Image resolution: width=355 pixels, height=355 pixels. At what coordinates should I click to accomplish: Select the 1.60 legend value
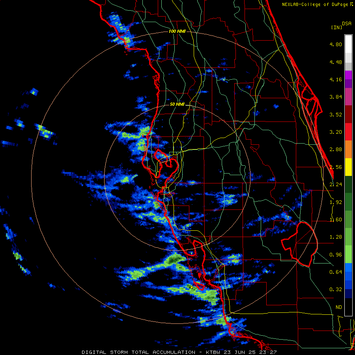tap(336, 220)
